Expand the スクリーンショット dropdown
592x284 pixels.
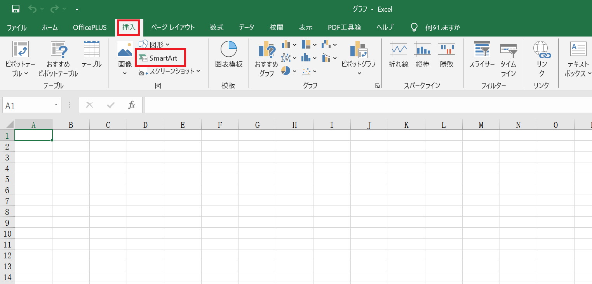click(x=198, y=71)
